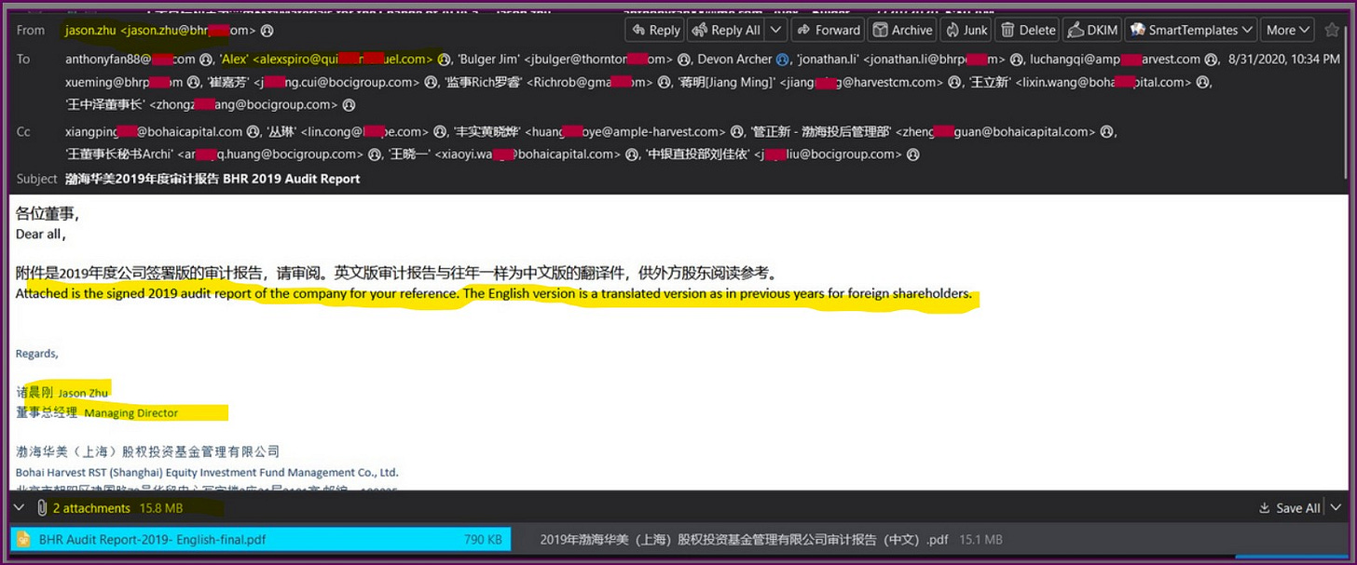Click the email date 8/31/2020, 10:34 PM
Viewport: 1357px width, 565px height.
pyautogui.click(x=1285, y=59)
